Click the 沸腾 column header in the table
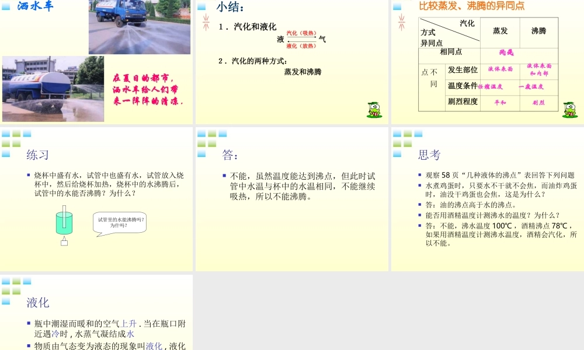584x350 pixels. click(x=539, y=31)
